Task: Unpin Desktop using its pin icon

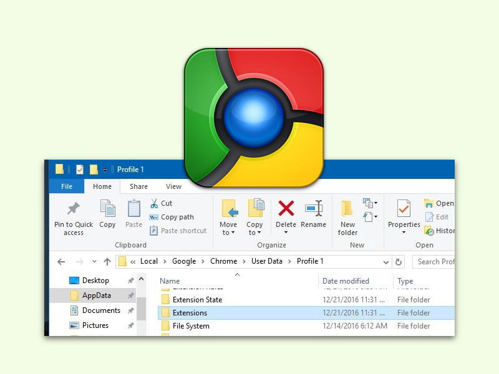Action: point(130,280)
